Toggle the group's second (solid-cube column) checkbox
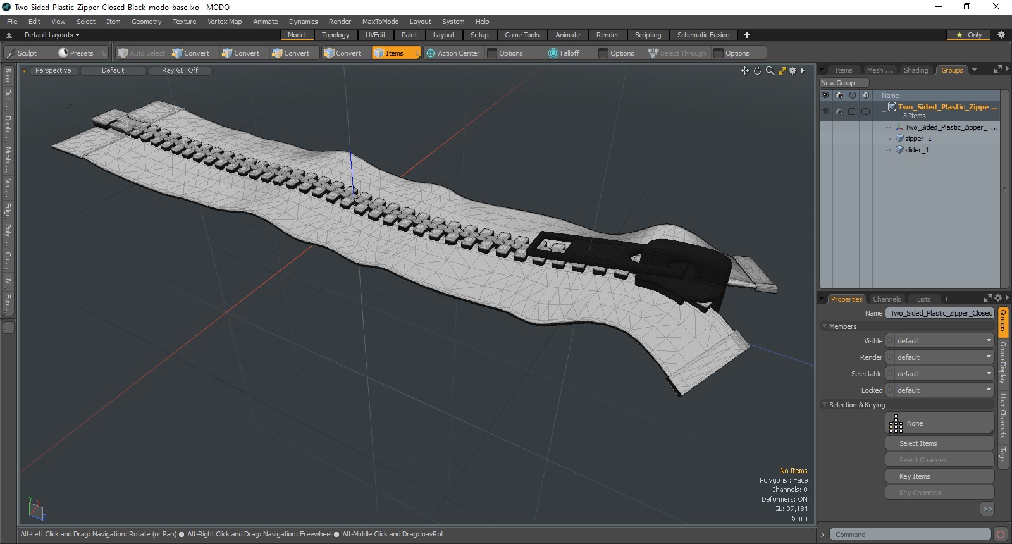Screen dimensions: 1012x544 (x=865, y=111)
